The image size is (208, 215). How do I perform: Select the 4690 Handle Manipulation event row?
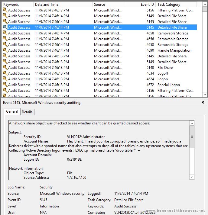(x=100, y=50)
